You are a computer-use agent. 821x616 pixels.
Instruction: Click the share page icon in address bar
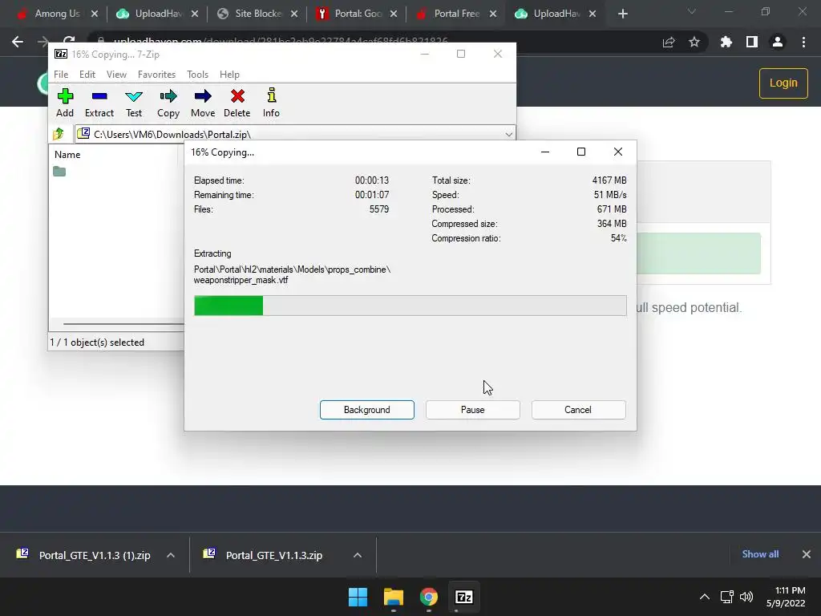click(x=669, y=42)
